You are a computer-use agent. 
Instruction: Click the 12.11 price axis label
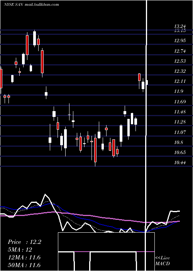180,81
